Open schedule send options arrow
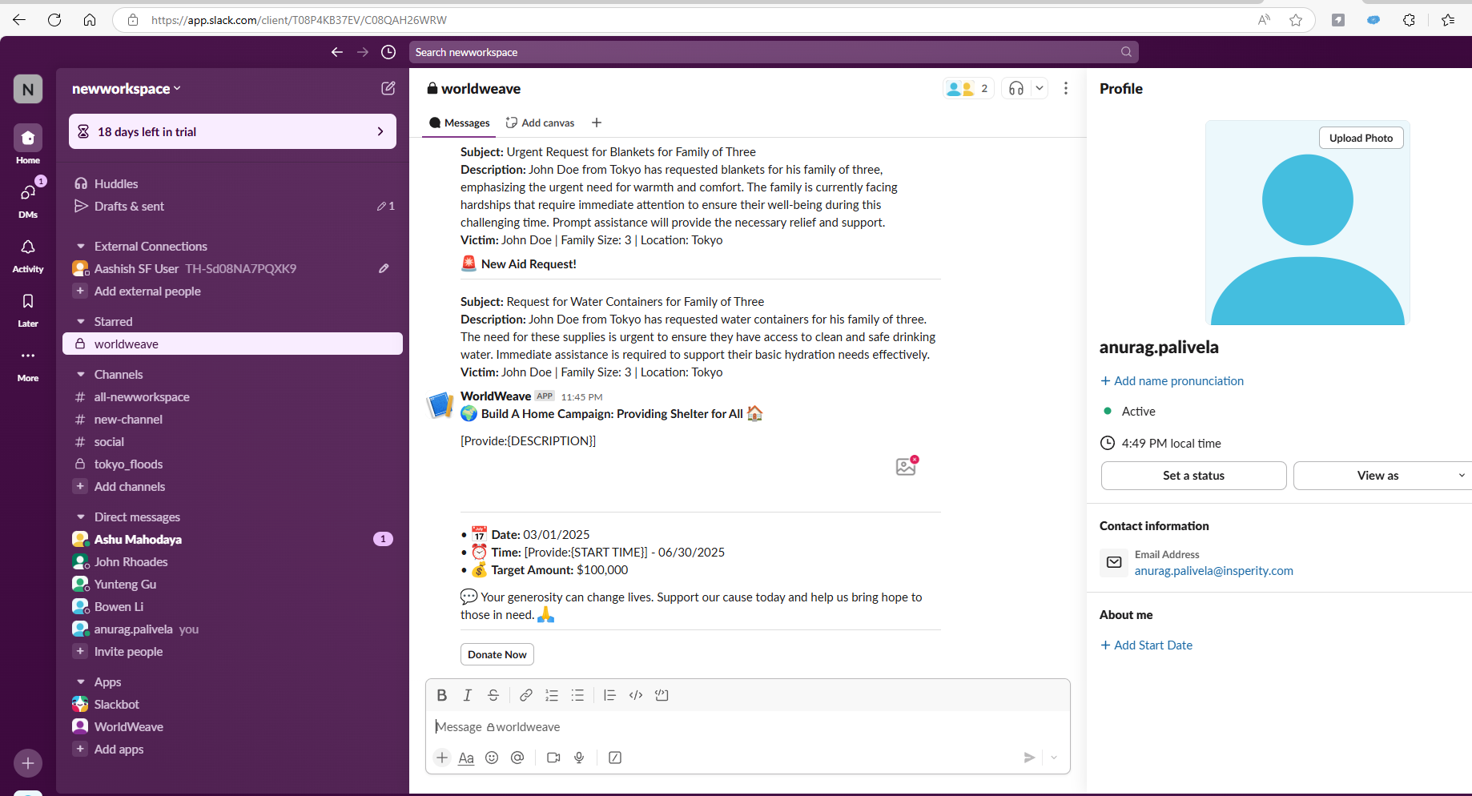The width and height of the screenshot is (1472, 796). 1054,758
